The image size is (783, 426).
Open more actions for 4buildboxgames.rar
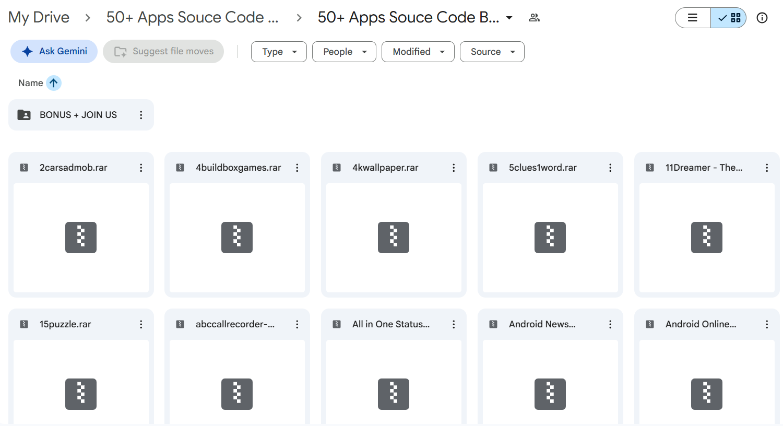pyautogui.click(x=297, y=168)
